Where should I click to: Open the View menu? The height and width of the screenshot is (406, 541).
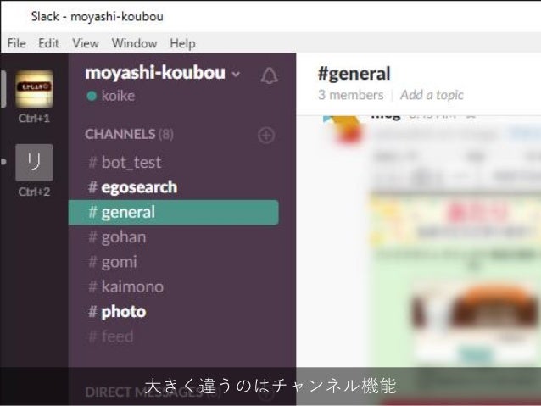(86, 43)
